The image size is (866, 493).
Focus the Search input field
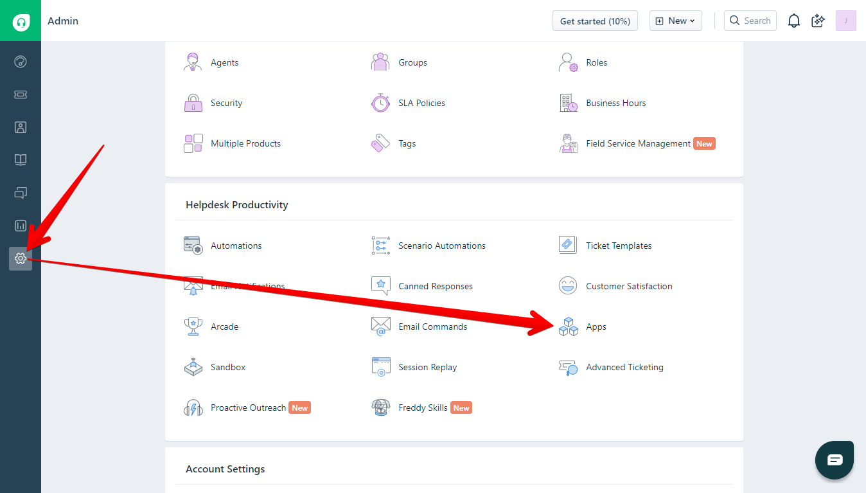(x=750, y=21)
